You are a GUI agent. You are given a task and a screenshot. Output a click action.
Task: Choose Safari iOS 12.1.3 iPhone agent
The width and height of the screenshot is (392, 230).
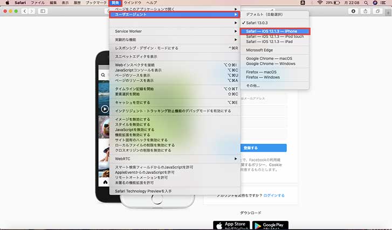pyautogui.click(x=274, y=31)
